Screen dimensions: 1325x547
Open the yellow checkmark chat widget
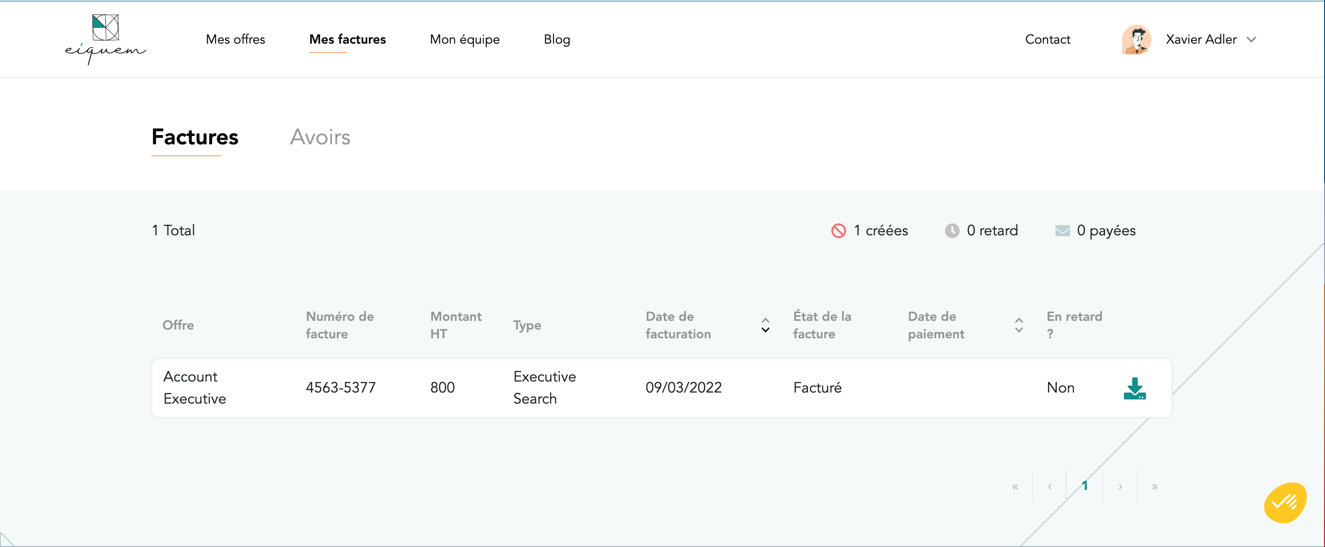(1285, 502)
